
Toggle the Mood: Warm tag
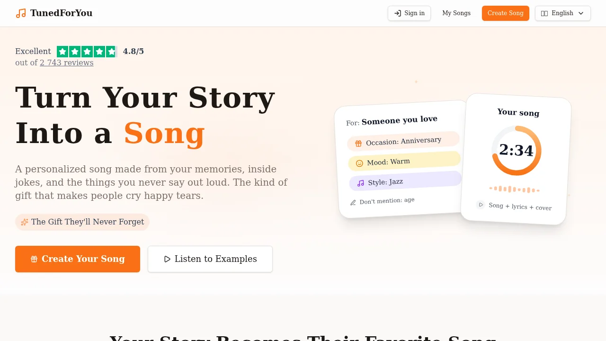point(404,162)
